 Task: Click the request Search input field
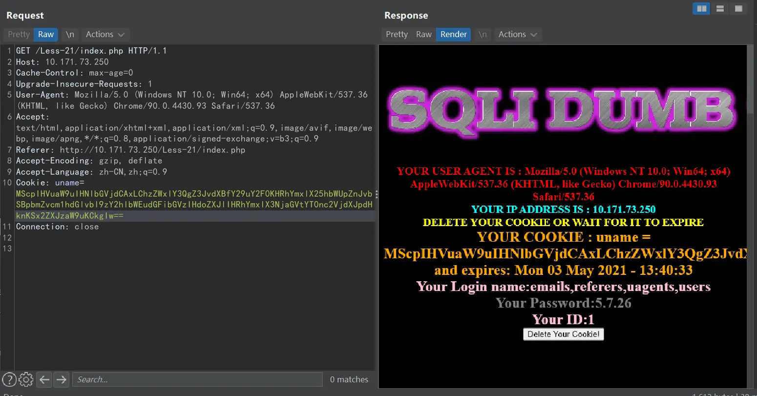click(x=197, y=379)
